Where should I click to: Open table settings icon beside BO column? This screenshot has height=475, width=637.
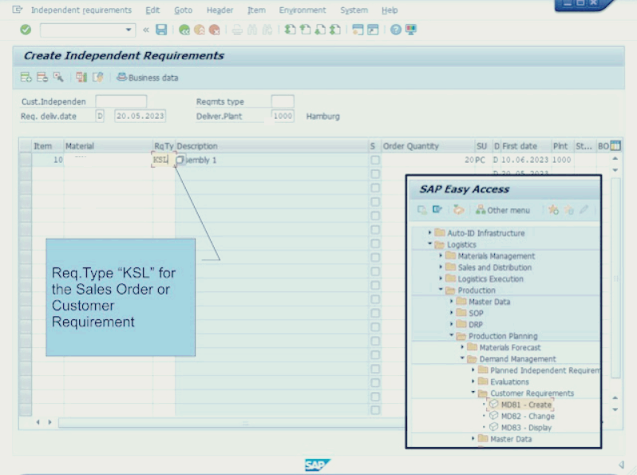[x=615, y=145]
